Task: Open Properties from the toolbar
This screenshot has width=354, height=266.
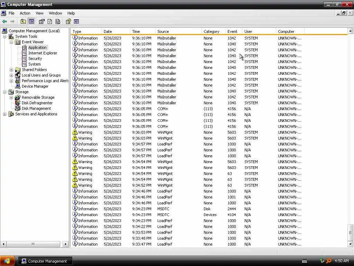Action: (x=41, y=21)
